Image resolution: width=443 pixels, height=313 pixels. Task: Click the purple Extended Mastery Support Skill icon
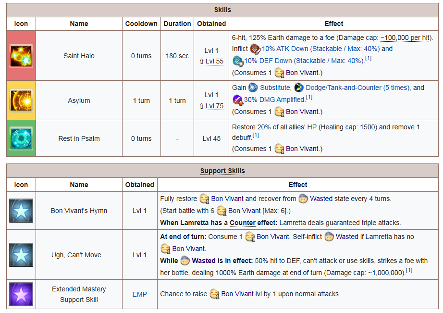click(x=21, y=294)
